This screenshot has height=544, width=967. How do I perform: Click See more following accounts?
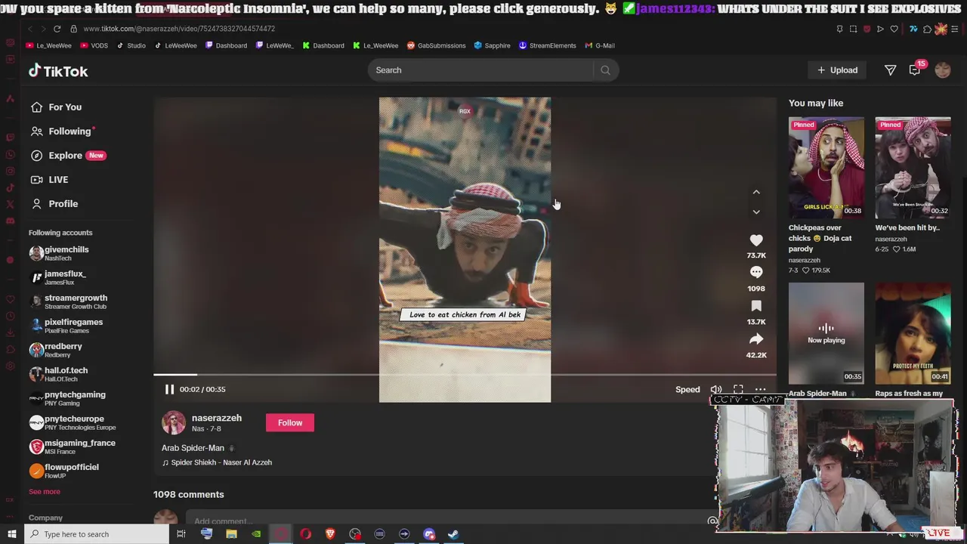[45, 492]
